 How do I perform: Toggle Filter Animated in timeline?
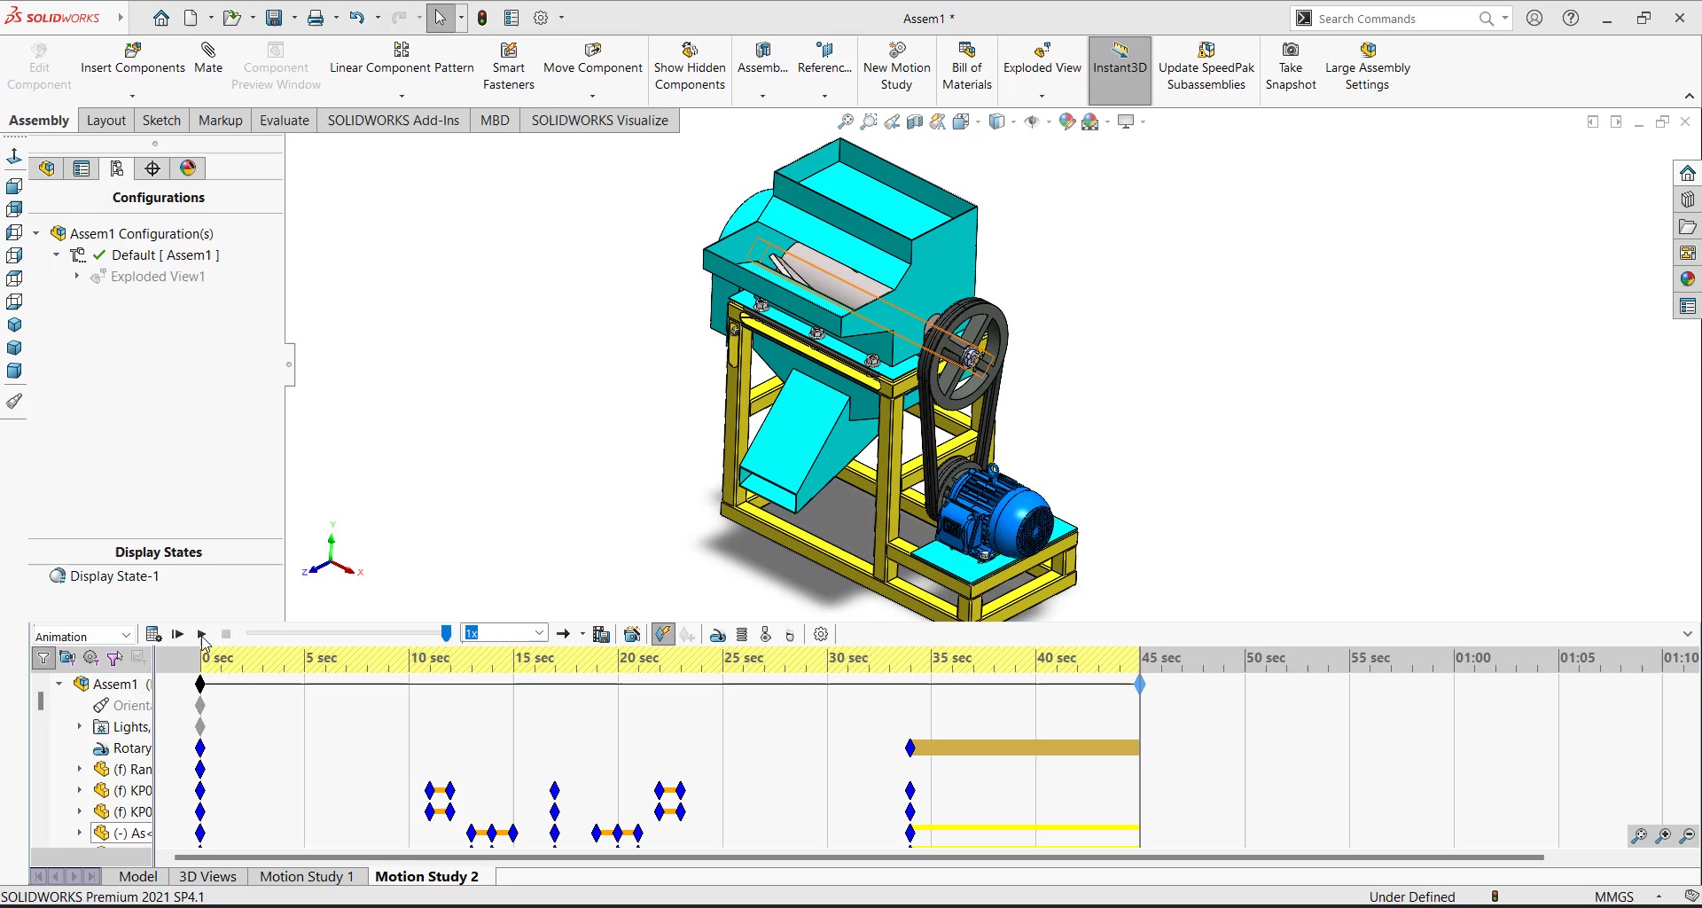(66, 658)
